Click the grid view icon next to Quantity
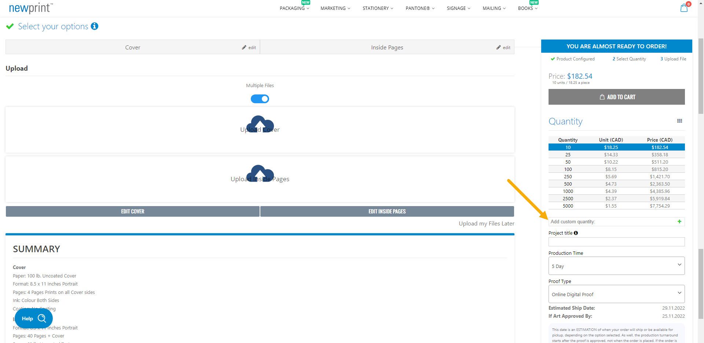The width and height of the screenshot is (704, 343). [679, 121]
